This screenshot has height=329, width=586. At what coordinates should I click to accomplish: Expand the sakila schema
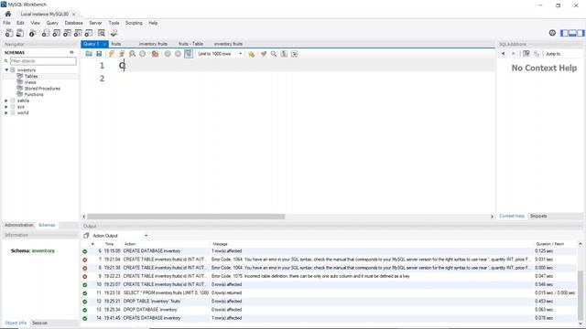tap(6, 101)
